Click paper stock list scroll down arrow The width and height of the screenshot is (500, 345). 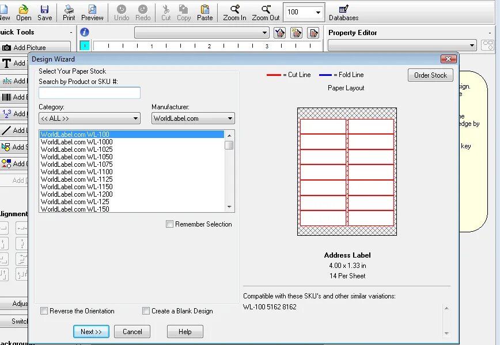[x=229, y=207]
